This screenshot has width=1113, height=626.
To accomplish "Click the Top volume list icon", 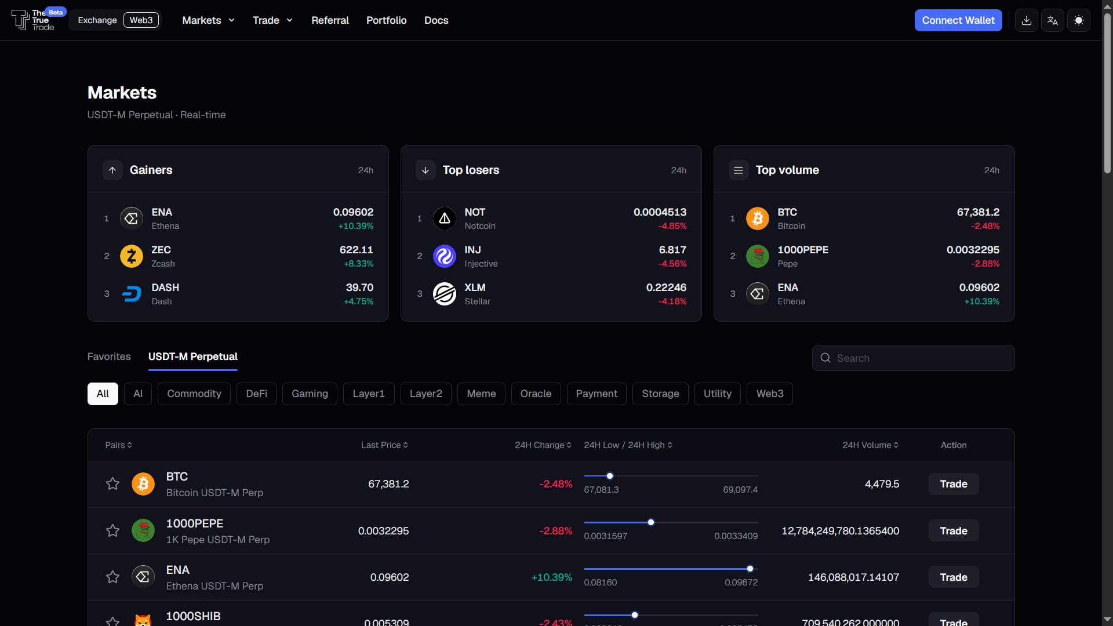I will [x=738, y=170].
